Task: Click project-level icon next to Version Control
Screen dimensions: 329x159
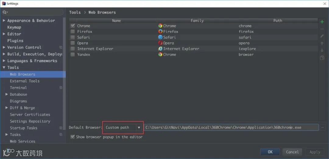Action: [x=61, y=47]
